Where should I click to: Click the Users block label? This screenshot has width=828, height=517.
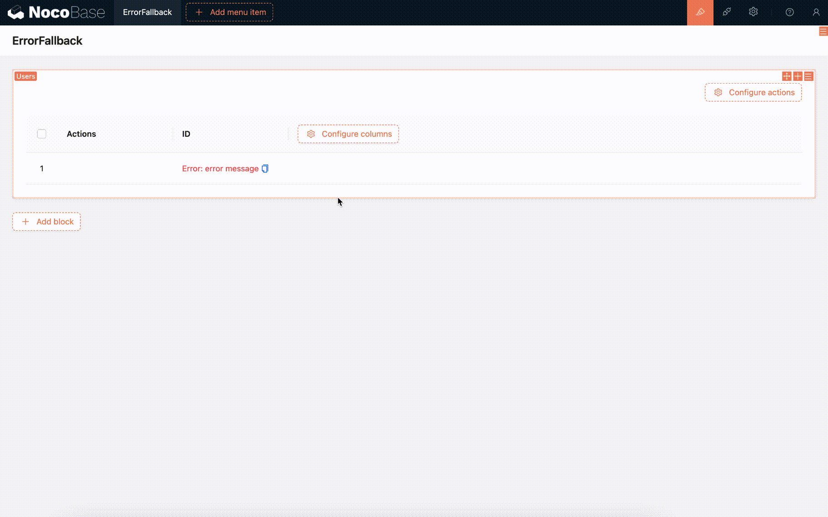[x=25, y=76]
